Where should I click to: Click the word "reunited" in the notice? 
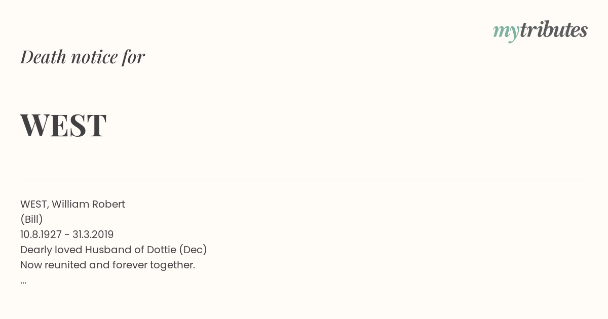point(65,265)
